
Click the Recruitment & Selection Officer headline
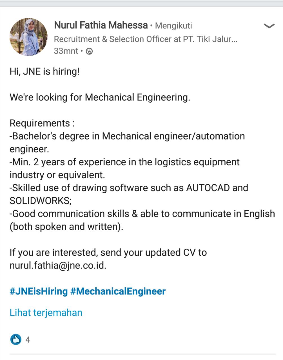tap(146, 39)
